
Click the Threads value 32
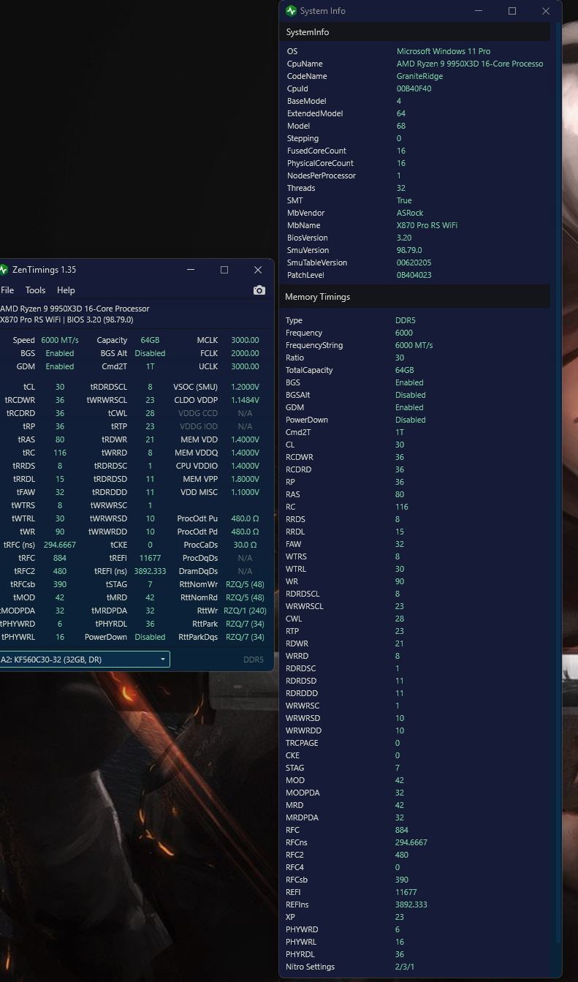point(401,188)
